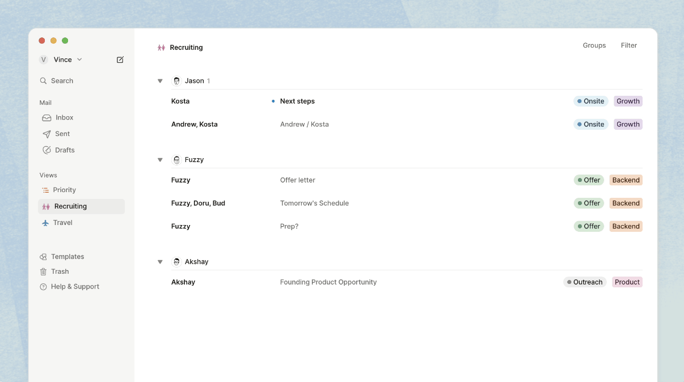Viewport: 684px width, 382px height.
Task: Open the Inbox tray icon
Action: click(x=47, y=118)
